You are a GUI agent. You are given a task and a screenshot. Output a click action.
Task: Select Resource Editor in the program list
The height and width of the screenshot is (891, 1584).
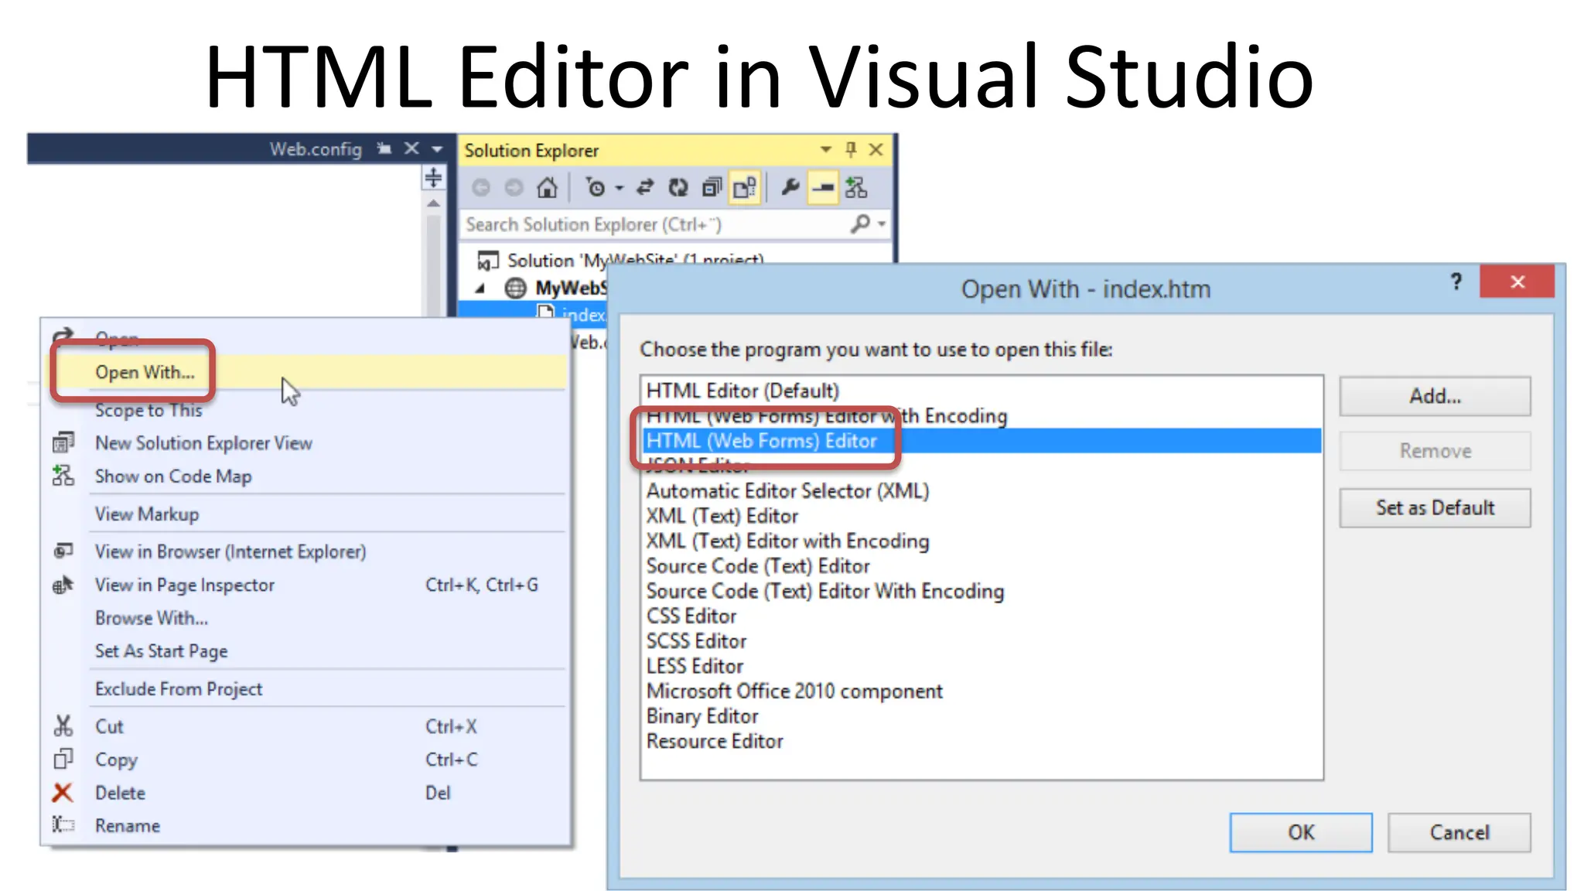pos(981,741)
